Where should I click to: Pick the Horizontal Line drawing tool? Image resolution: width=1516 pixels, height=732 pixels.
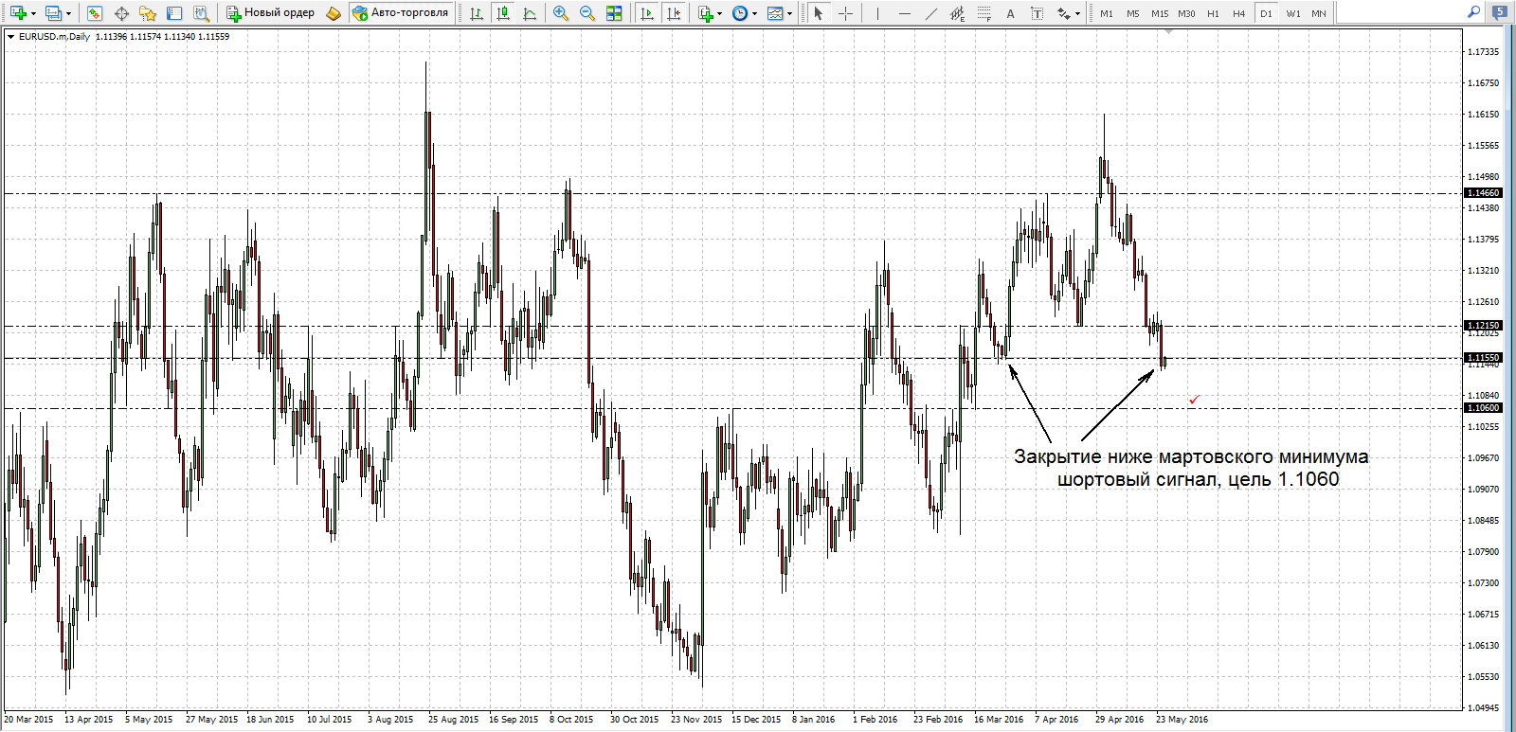coord(904,13)
